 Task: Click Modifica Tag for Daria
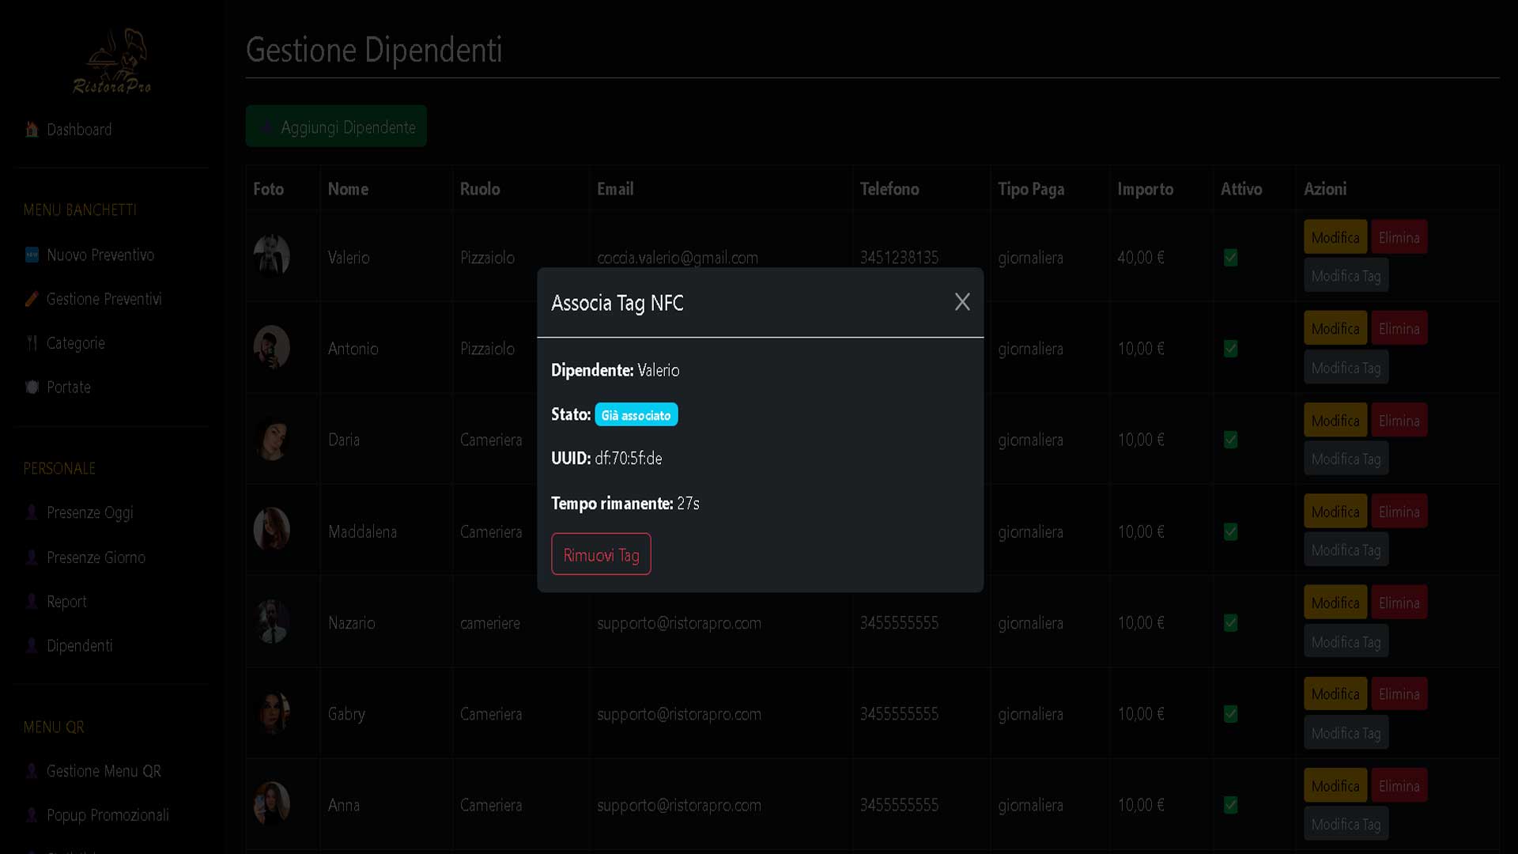1346,459
